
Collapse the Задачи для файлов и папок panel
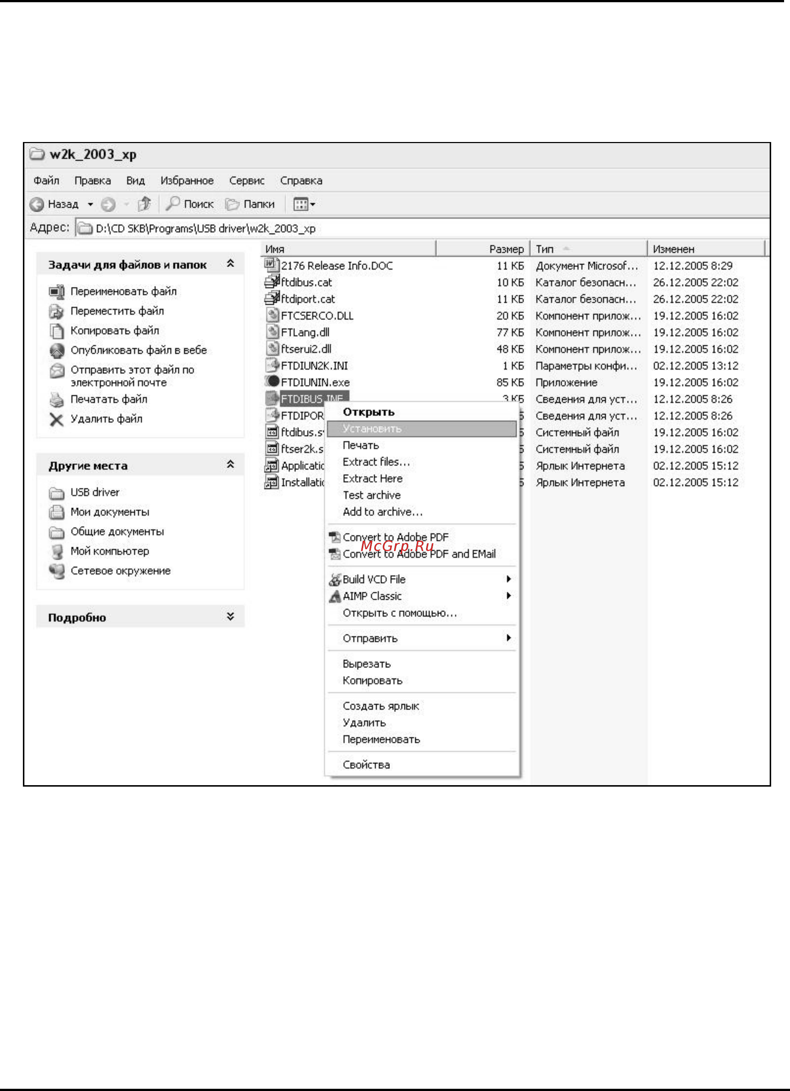[231, 264]
